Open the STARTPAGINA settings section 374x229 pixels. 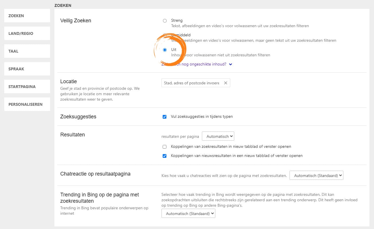click(x=27, y=86)
